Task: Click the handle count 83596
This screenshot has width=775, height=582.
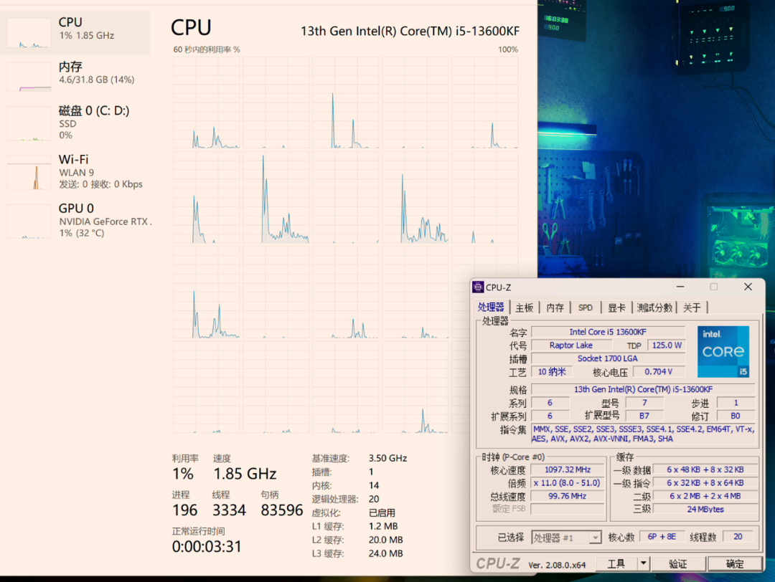Action: (282, 510)
